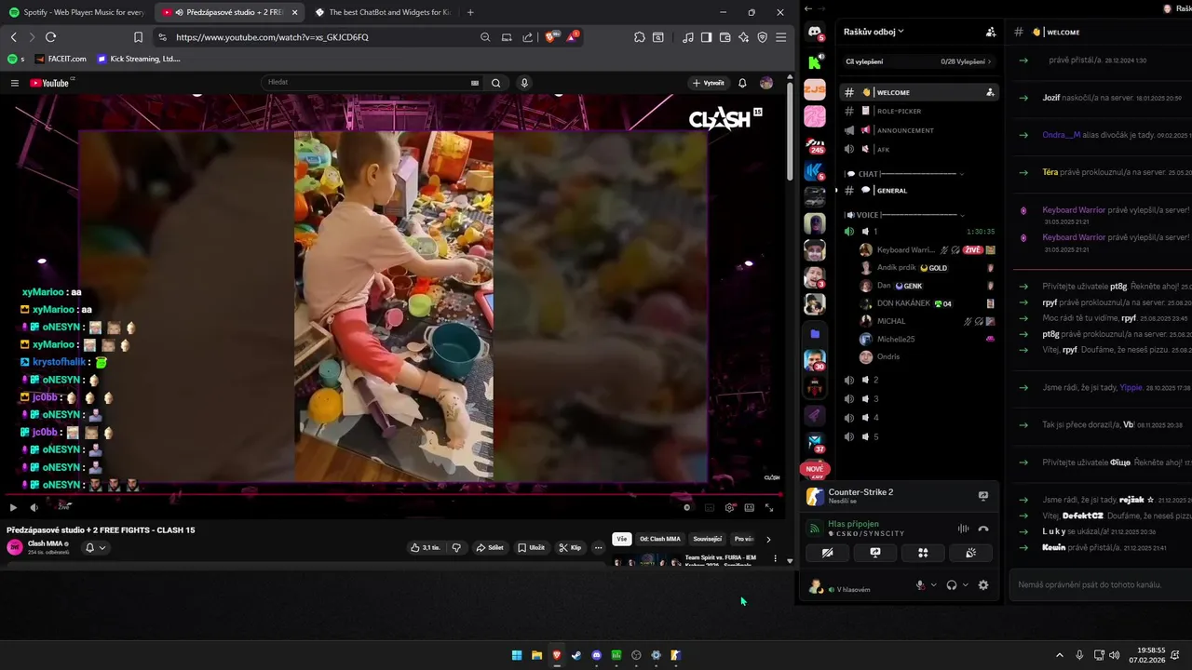Start voice search with microphone icon
Viewport: 1192px width, 670px height.
[x=524, y=83]
